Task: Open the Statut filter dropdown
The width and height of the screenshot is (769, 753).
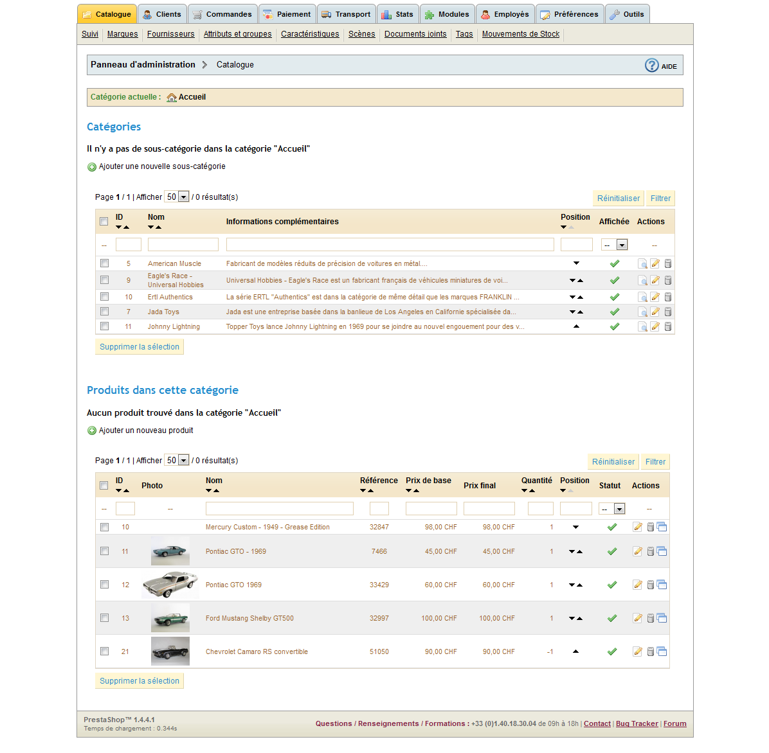Action: 612,509
